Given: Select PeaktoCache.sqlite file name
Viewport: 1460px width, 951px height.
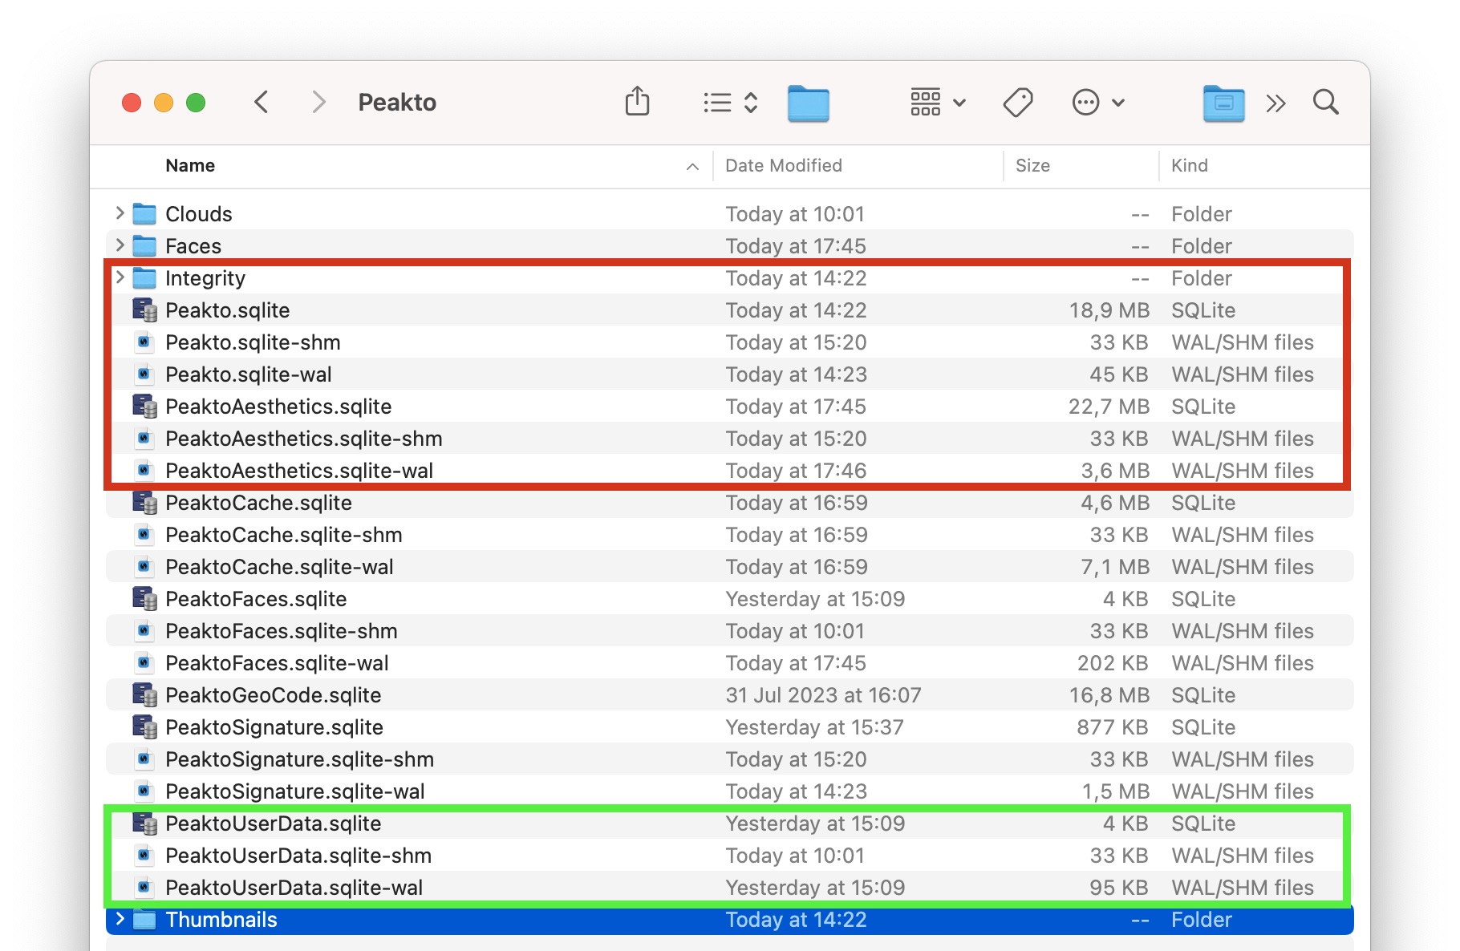Looking at the screenshot, I should click(x=258, y=503).
